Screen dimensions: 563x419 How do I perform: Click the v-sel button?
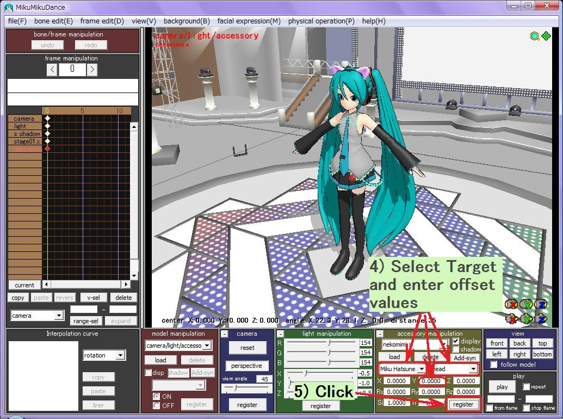coord(94,297)
